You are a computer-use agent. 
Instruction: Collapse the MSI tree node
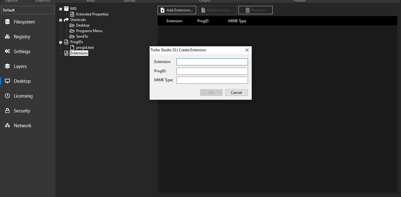coord(60,8)
